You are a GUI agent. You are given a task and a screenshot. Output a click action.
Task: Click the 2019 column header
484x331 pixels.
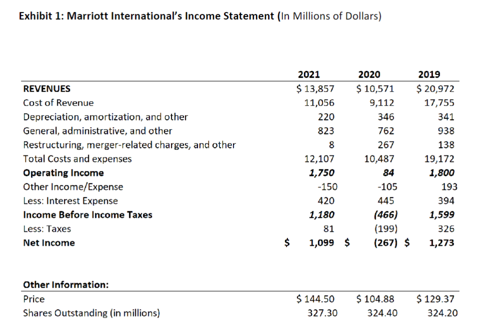point(429,74)
